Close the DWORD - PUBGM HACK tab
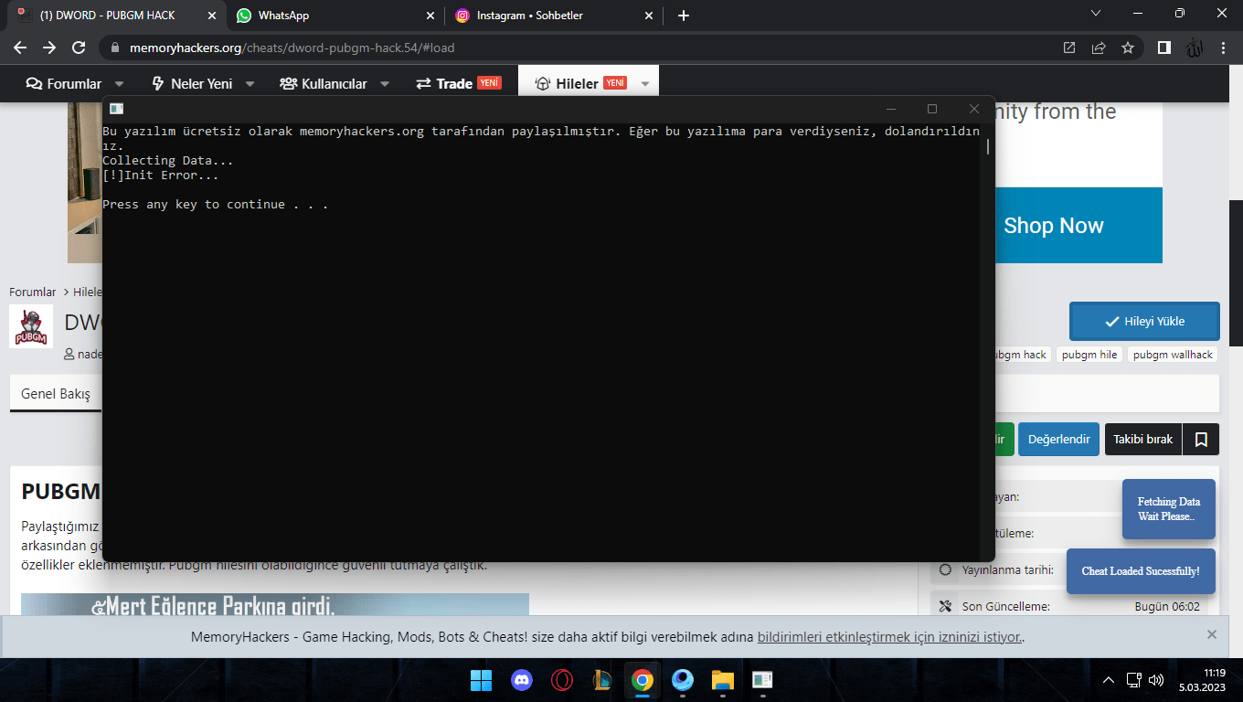Screen dimensions: 1243x702 211,16
